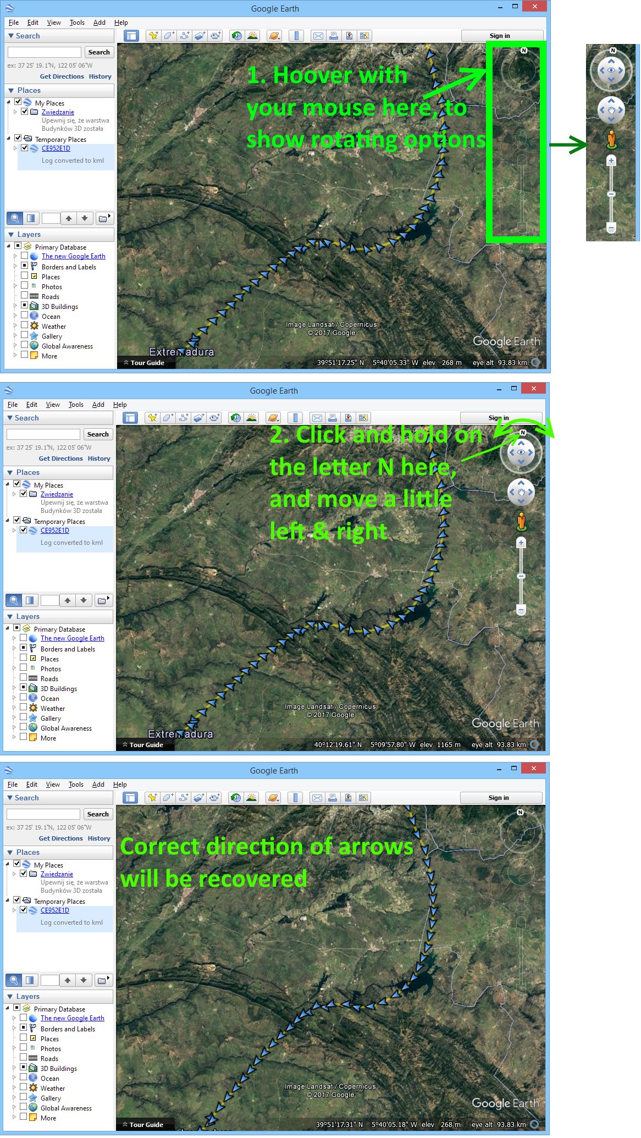Viewport: 641px width, 1138px height.
Task: Tick the Weather layer checkbox in top window
Action: click(x=25, y=325)
